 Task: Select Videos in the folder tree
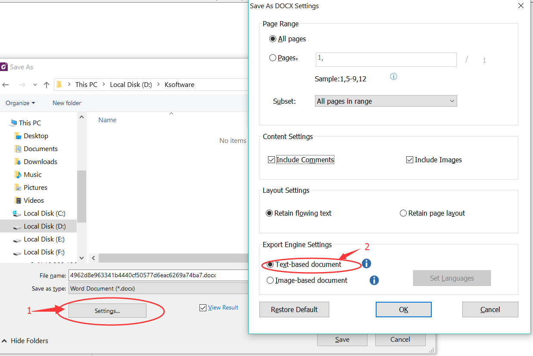[x=34, y=201]
